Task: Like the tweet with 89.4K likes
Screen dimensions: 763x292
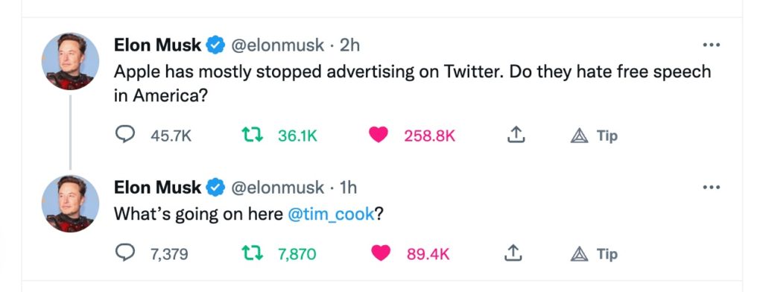Action: (381, 253)
